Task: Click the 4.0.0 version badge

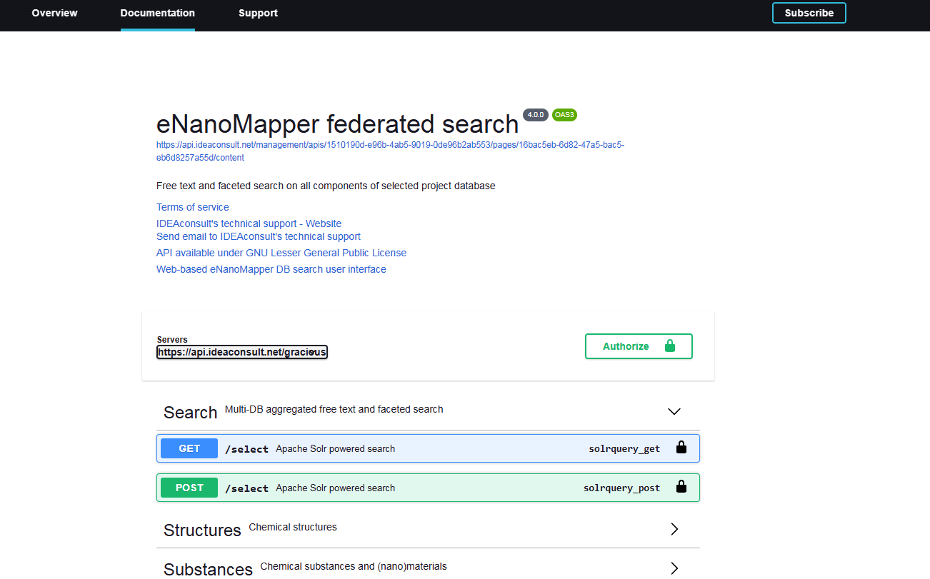Action: pyautogui.click(x=535, y=115)
